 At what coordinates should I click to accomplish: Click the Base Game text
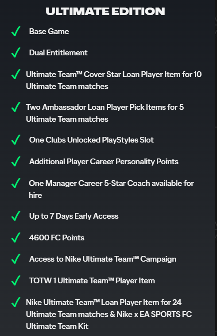49,31
